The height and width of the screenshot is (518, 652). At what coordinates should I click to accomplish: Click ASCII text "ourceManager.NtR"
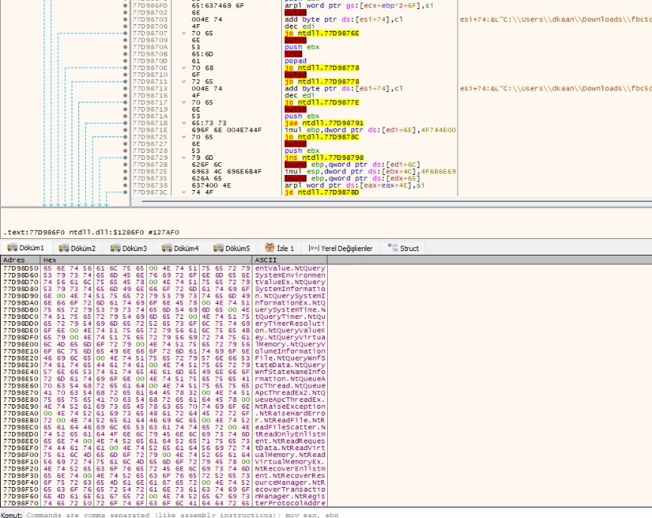[290, 483]
